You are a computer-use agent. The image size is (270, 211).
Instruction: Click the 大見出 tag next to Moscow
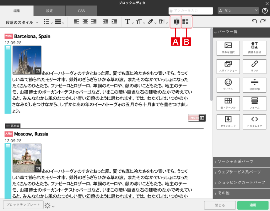[9, 134]
